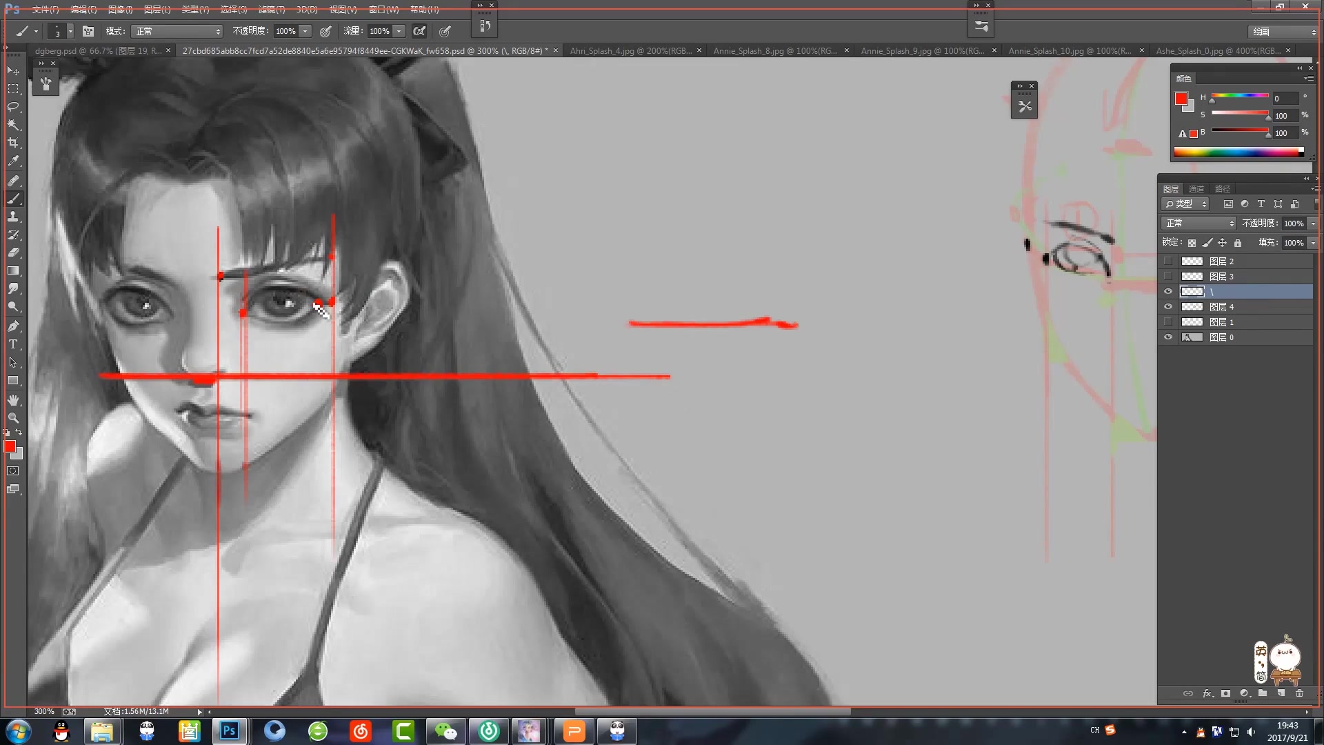This screenshot has width=1324, height=745.
Task: Select the Pen tool
Action: [13, 326]
